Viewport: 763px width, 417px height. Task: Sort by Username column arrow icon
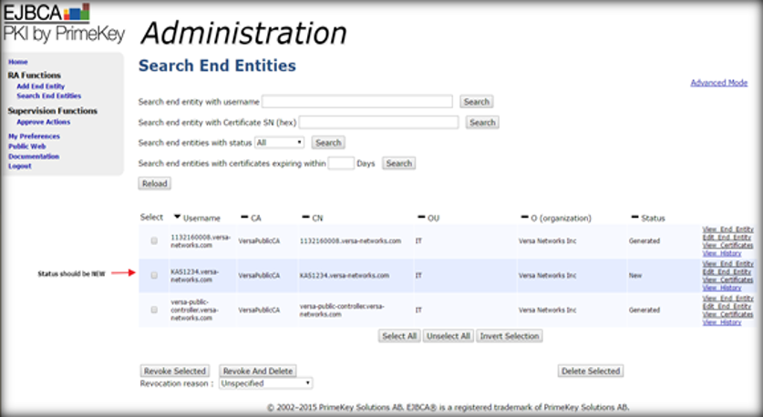point(177,217)
